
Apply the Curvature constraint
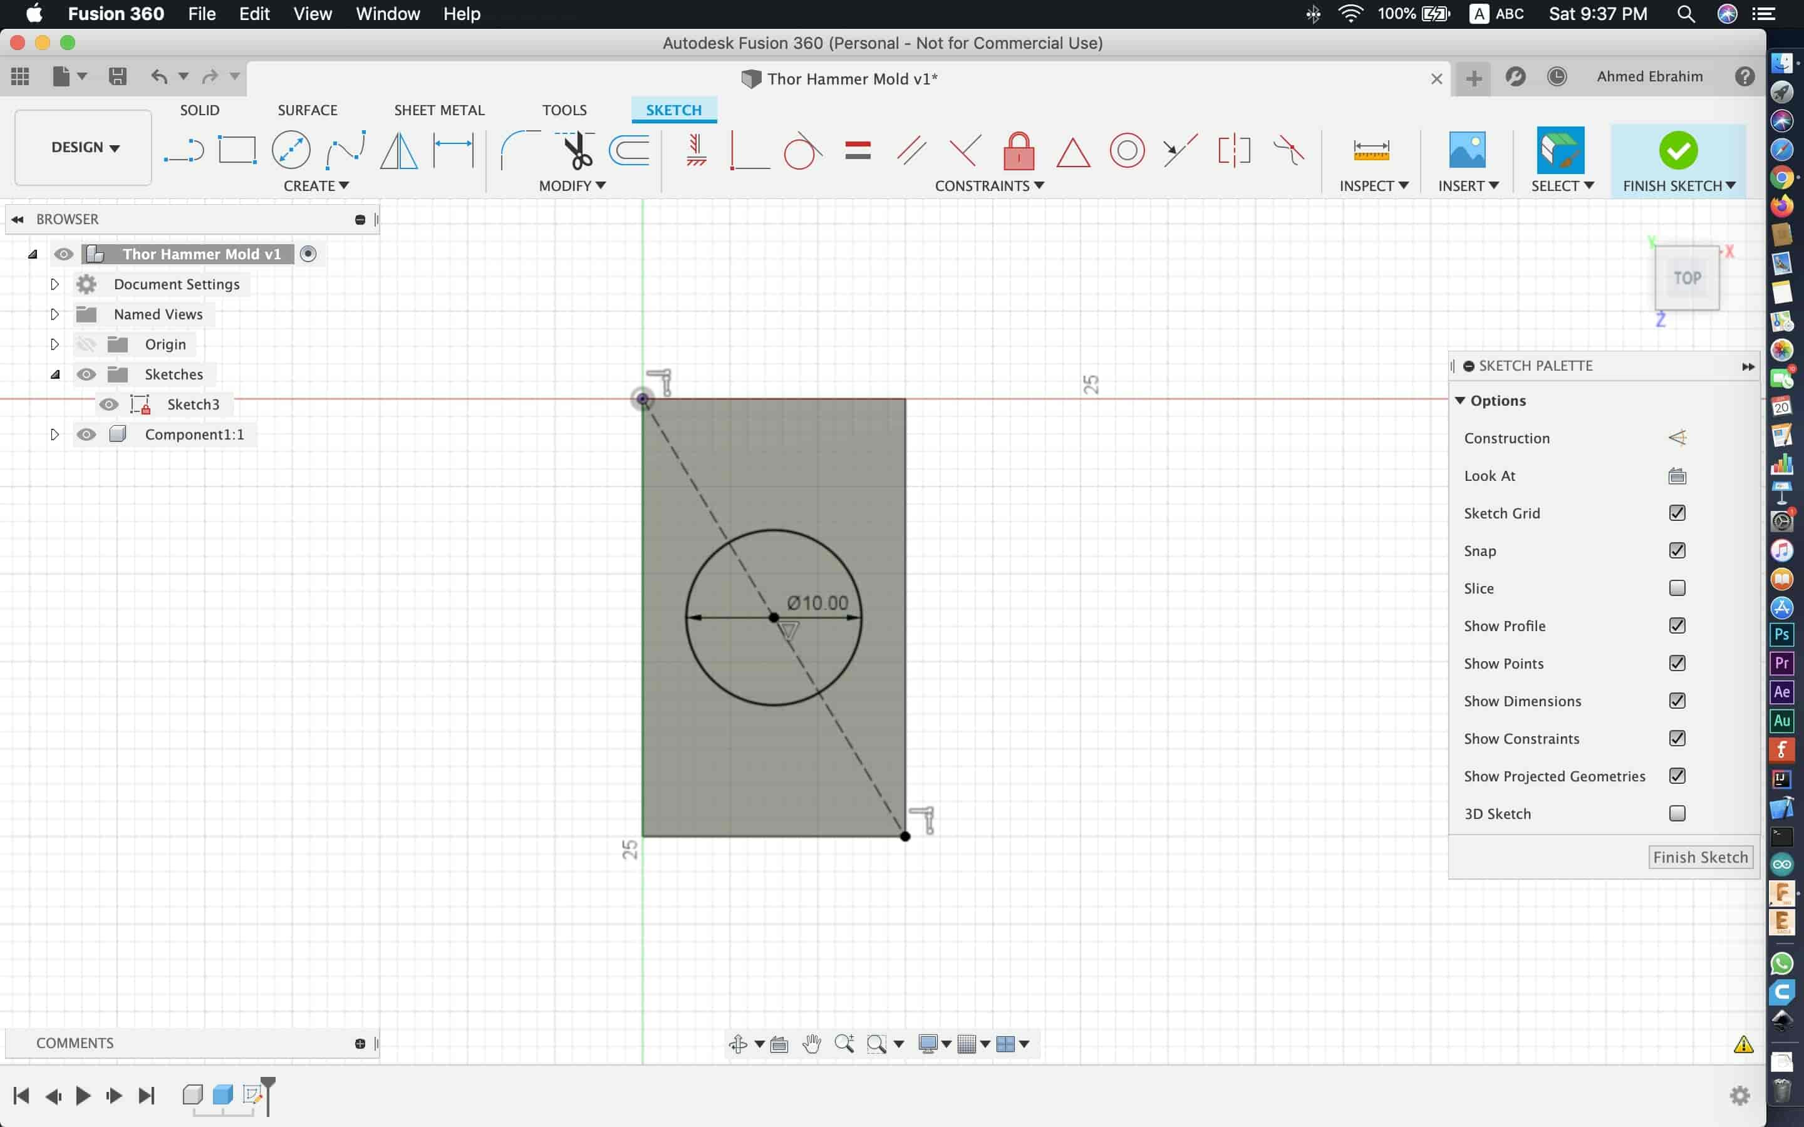point(1289,150)
